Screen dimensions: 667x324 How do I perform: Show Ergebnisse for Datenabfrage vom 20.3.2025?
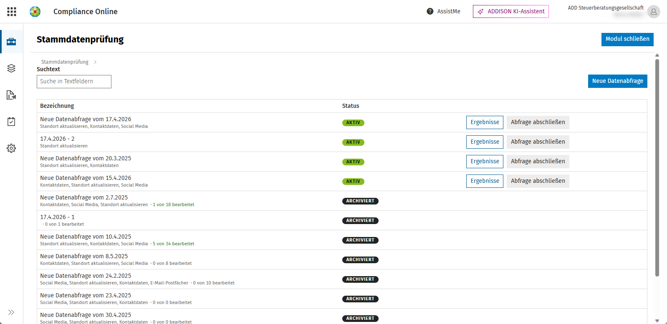coord(485,162)
